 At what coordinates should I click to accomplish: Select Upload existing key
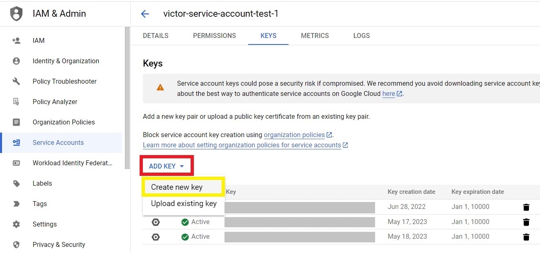pos(183,203)
